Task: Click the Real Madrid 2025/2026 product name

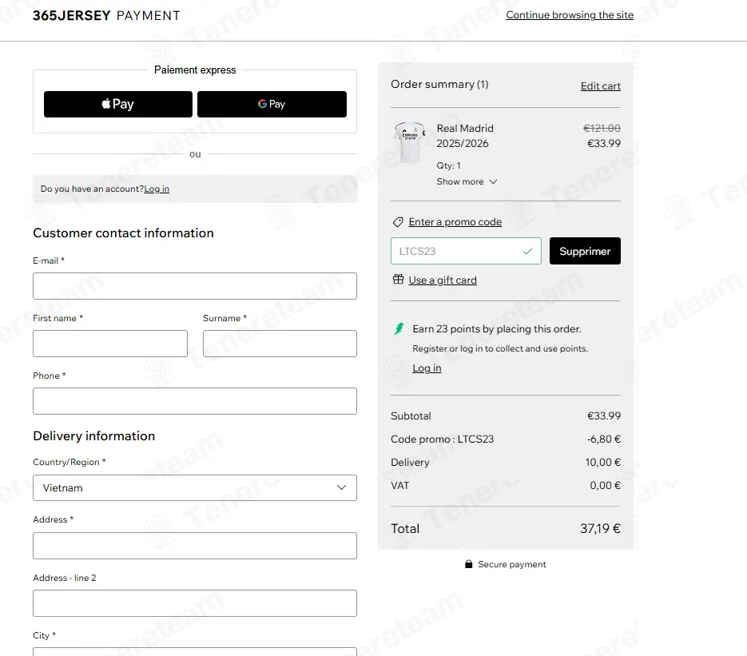Action: click(x=465, y=136)
